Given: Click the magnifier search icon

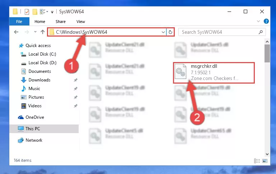Looking at the screenshot, I should tap(261, 32).
